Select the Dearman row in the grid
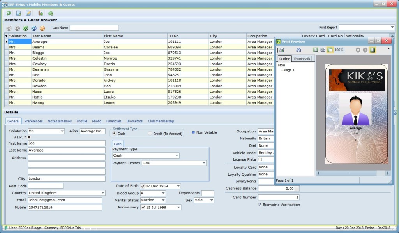Screen dimensions: 399x233 [x=139, y=69]
